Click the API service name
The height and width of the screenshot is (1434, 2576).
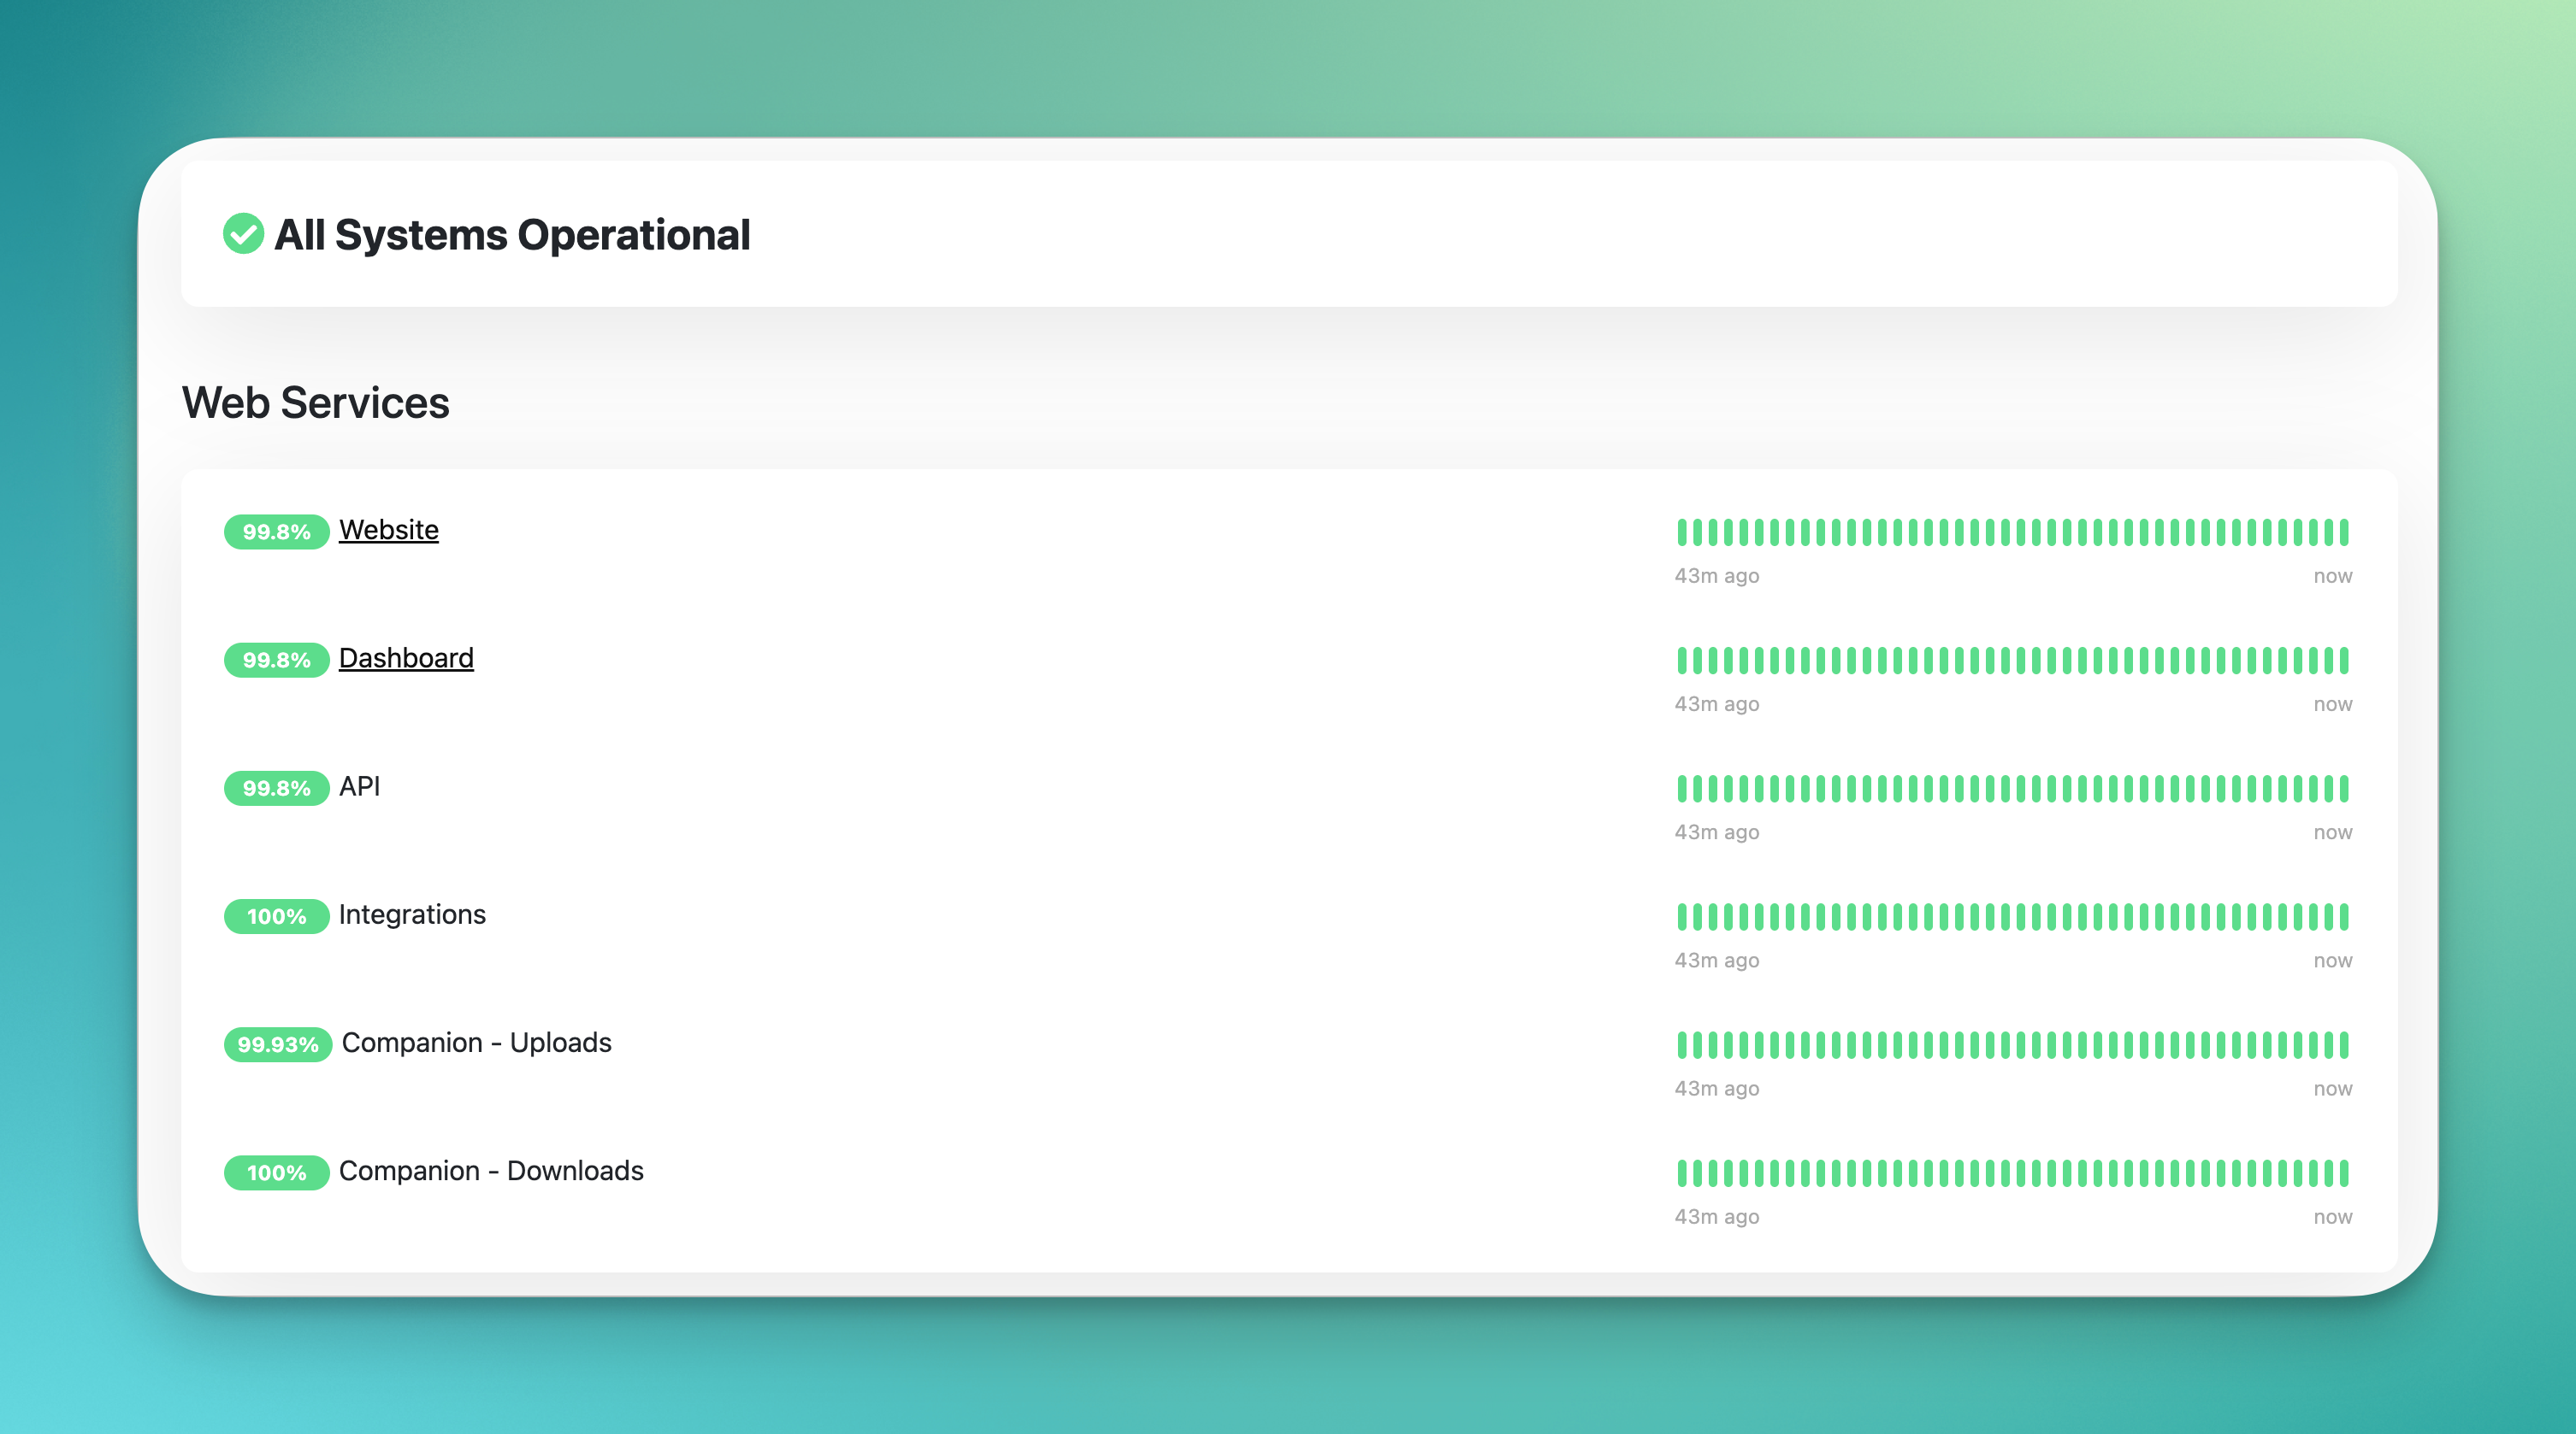tap(359, 786)
